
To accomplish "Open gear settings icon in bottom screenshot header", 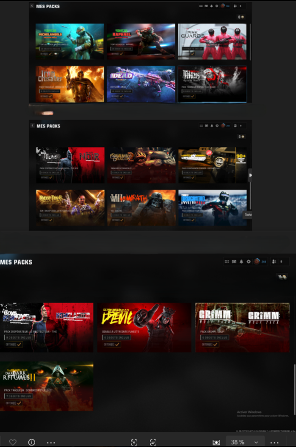I will (249, 261).
